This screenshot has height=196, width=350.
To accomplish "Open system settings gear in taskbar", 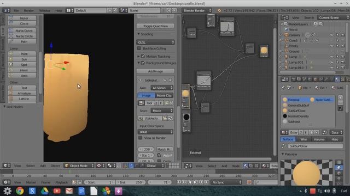I will click(7, 191).
